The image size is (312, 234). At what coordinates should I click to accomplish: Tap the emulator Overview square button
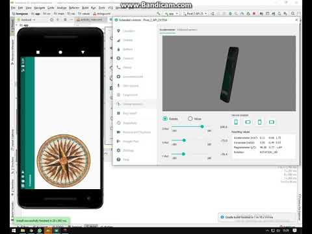(38, 52)
